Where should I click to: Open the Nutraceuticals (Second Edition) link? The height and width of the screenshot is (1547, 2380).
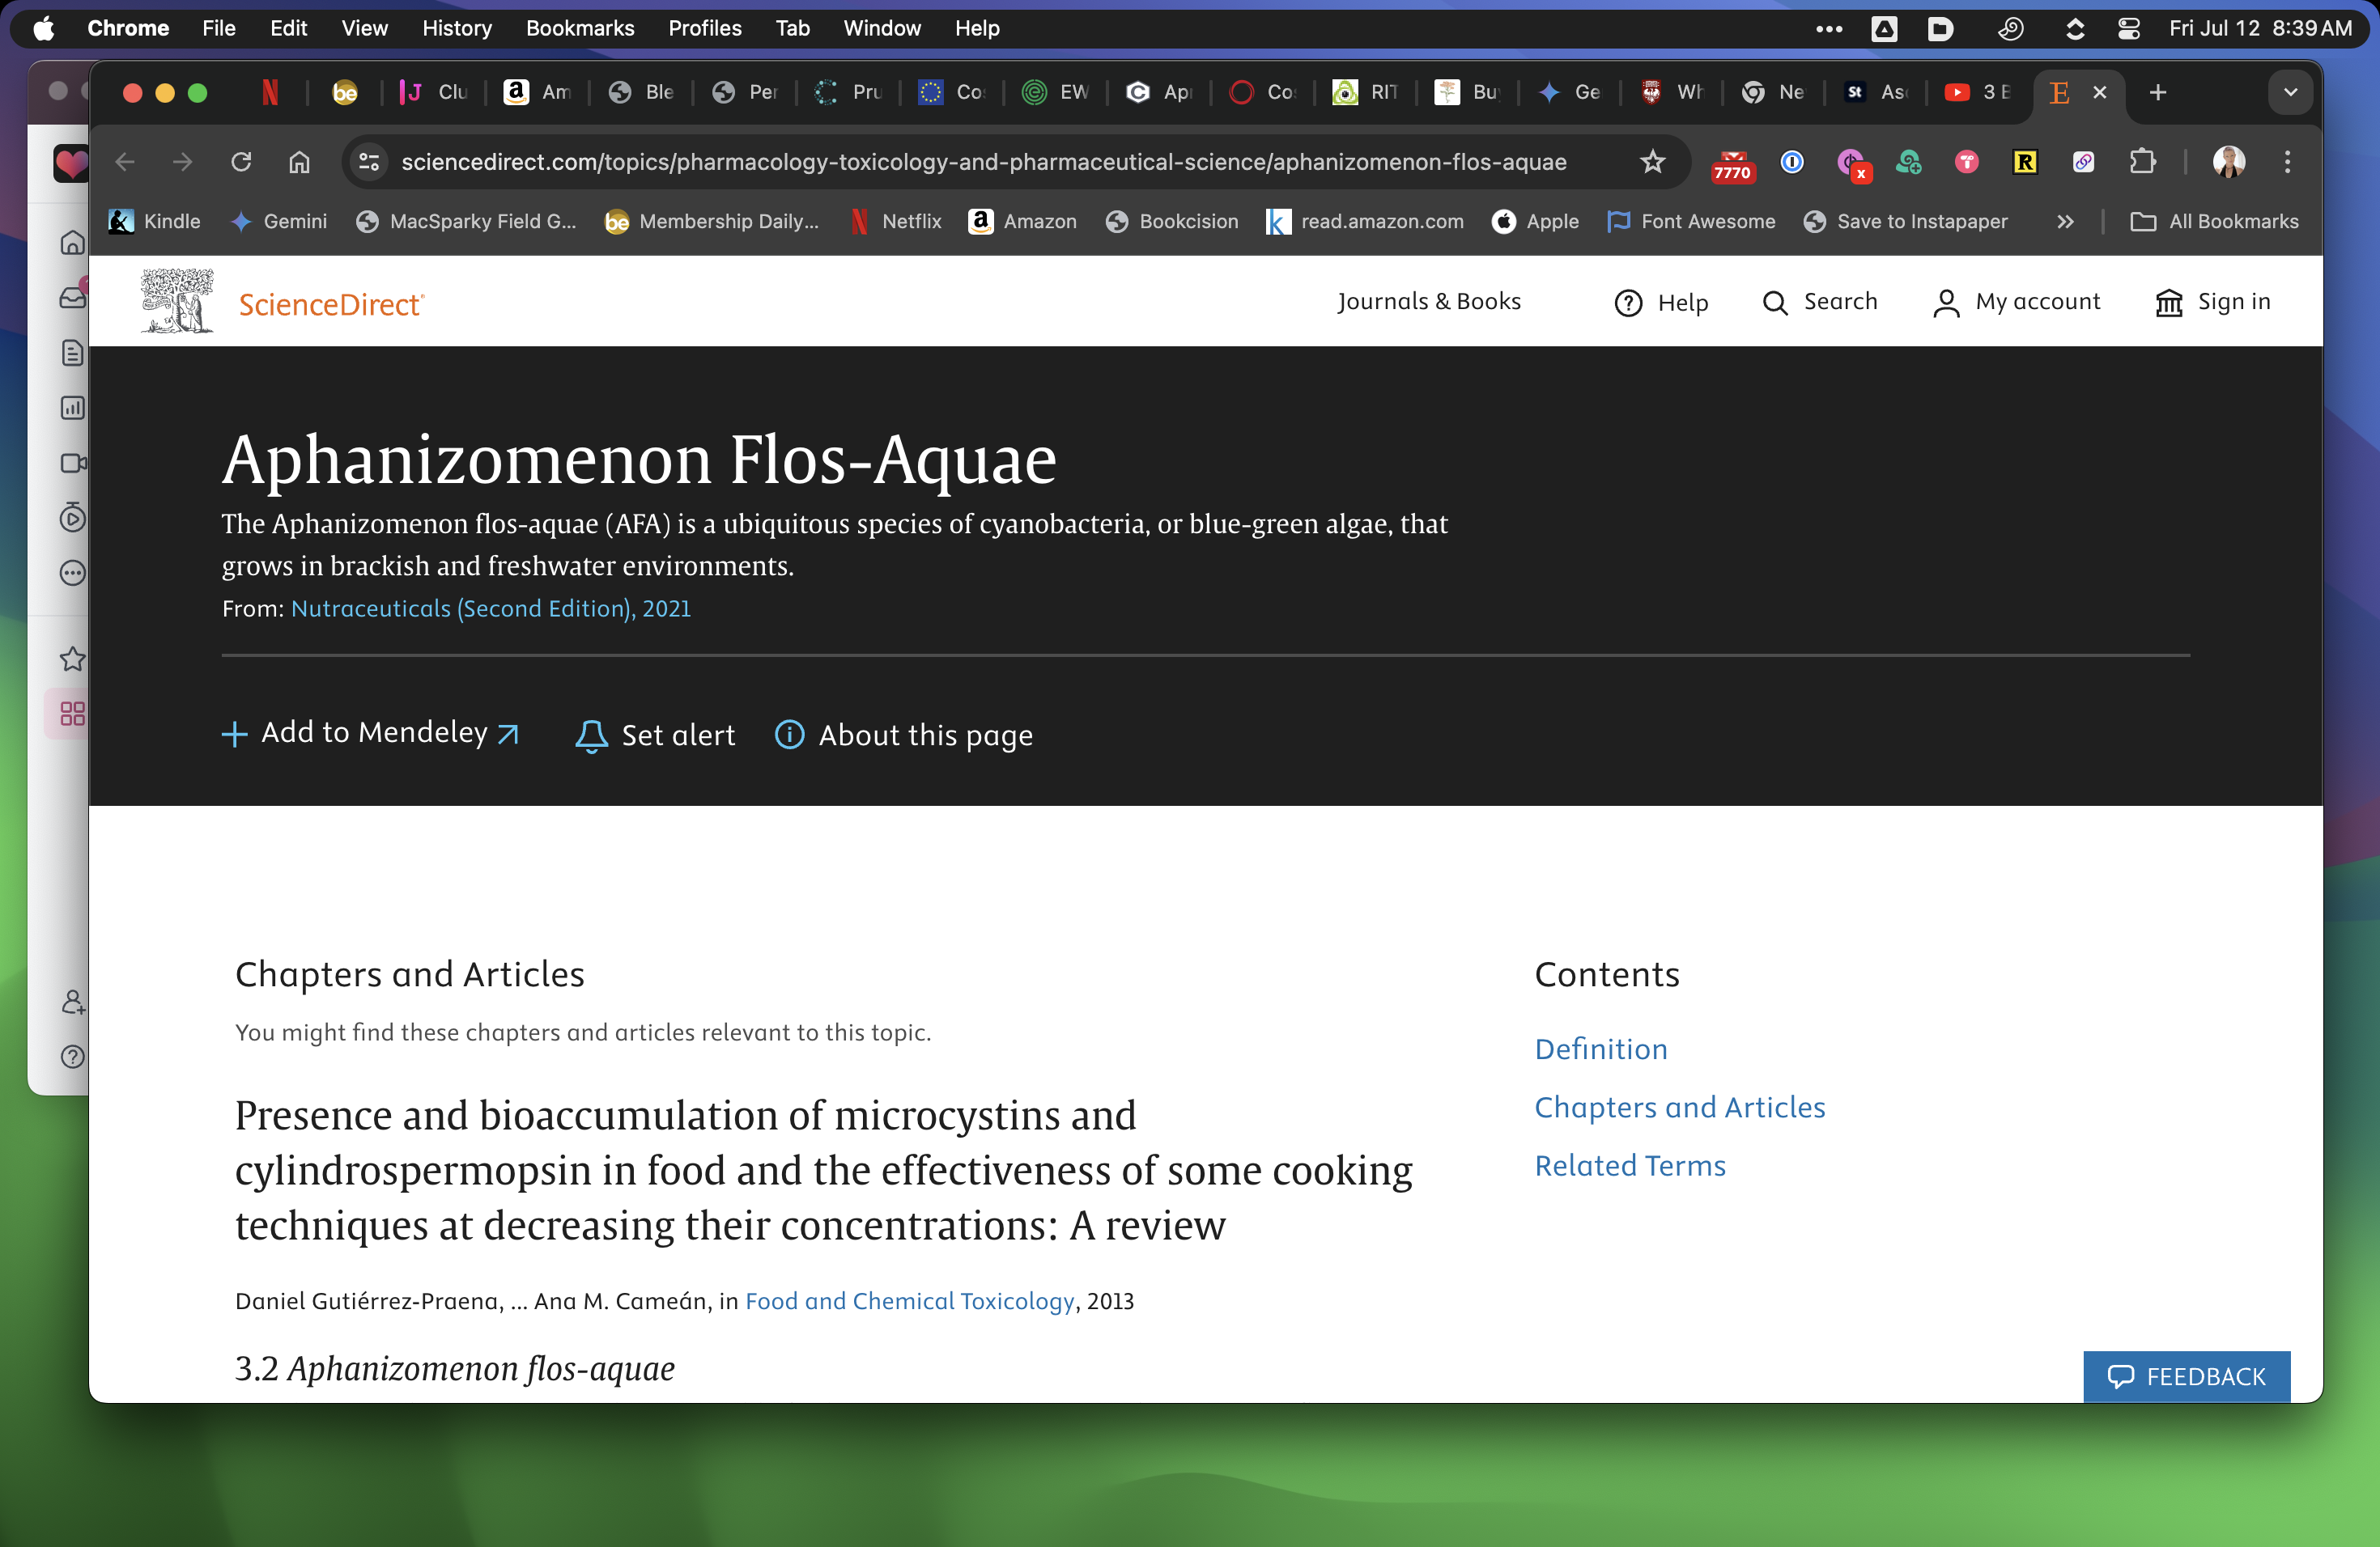click(x=491, y=608)
